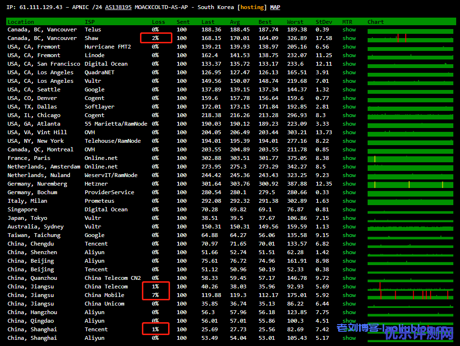Click the MAP link in the header
The image size is (460, 346).
coord(275,7)
